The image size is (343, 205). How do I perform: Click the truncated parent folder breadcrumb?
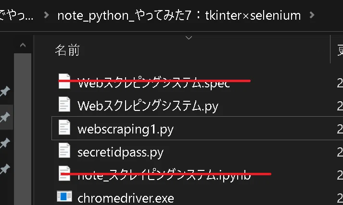[17, 15]
